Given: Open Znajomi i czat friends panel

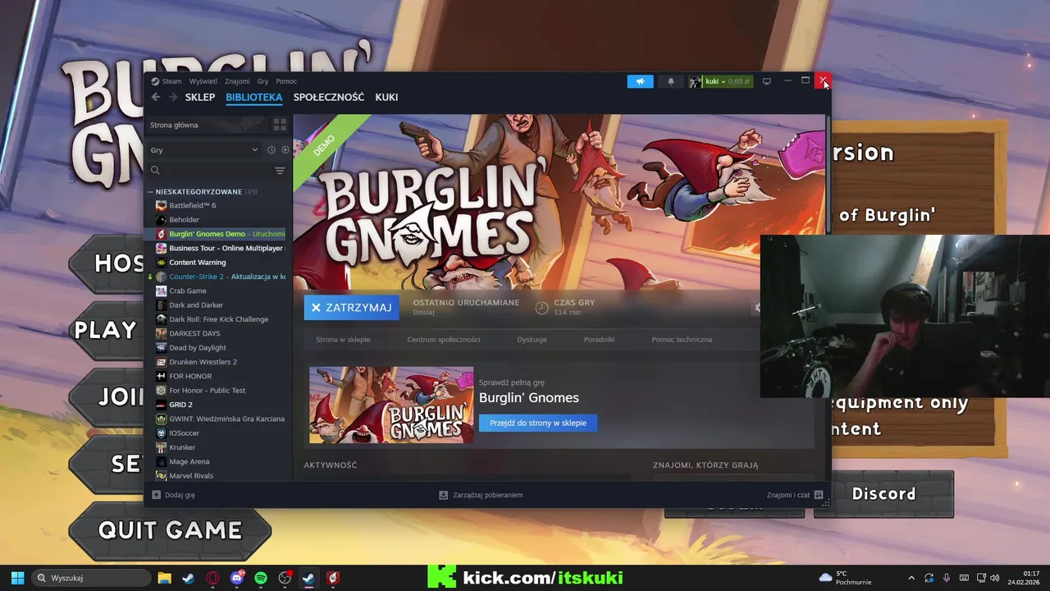Looking at the screenshot, I should point(795,495).
